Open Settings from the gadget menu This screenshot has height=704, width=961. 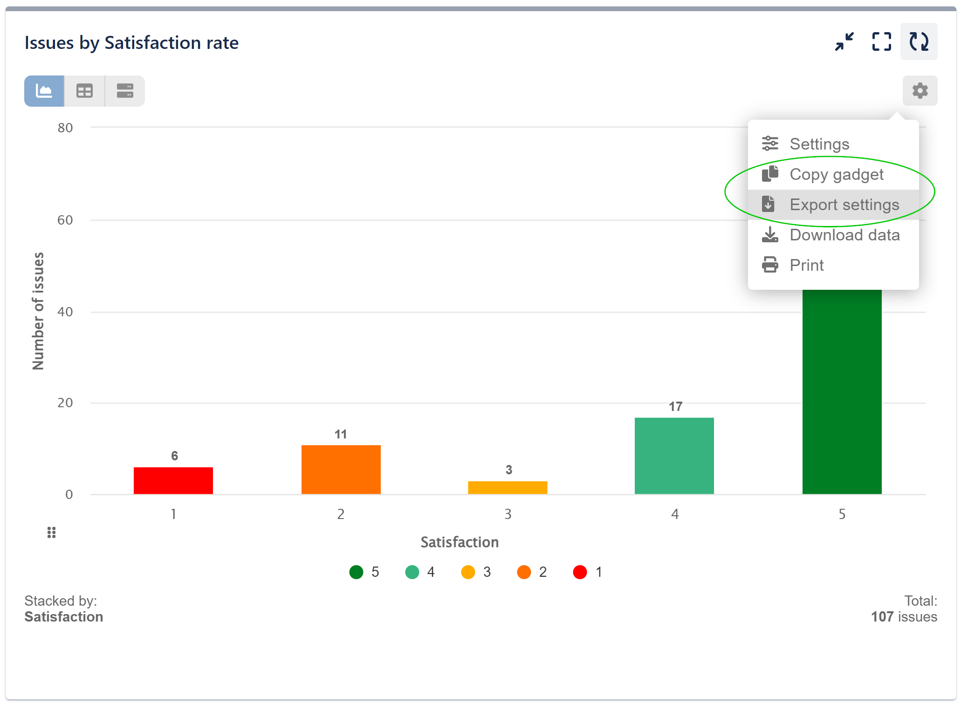point(819,144)
